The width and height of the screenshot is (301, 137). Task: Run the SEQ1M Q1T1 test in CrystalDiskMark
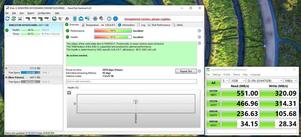tap(213, 103)
